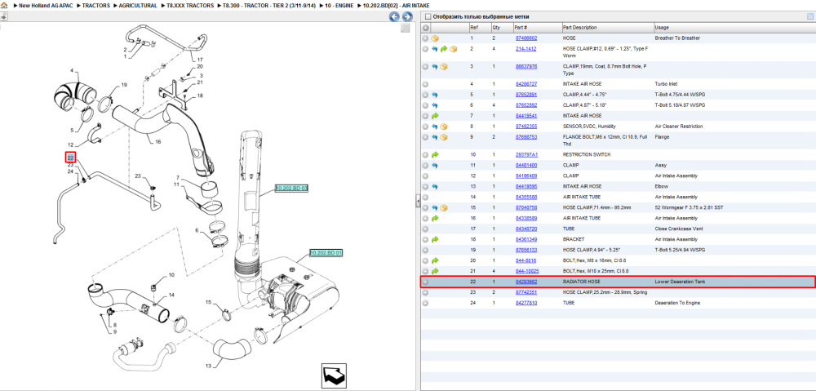
Task: Toggle selection circle for Ref 24 TUBE
Action: tap(426, 303)
